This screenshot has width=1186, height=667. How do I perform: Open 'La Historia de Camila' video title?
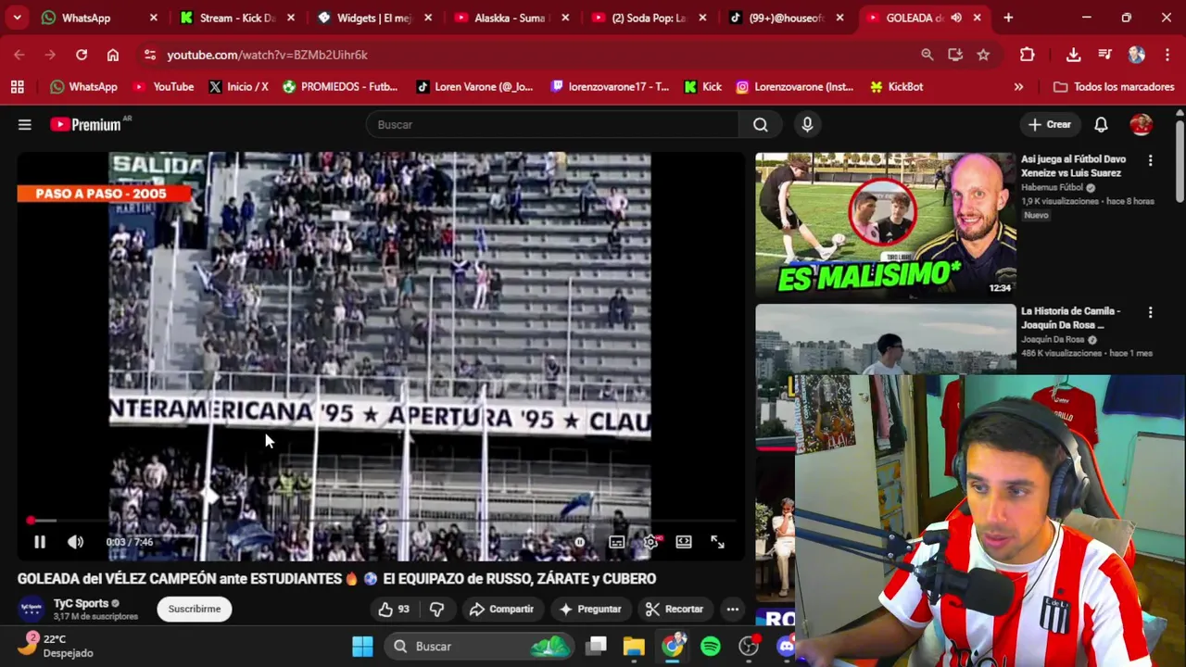click(x=1070, y=318)
